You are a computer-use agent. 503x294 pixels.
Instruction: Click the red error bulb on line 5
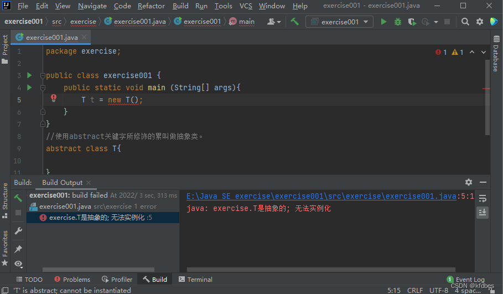54,98
